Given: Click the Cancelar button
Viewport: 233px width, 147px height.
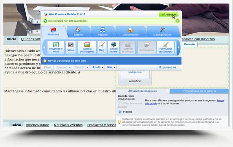Looking at the screenshot, I should 189,44.
